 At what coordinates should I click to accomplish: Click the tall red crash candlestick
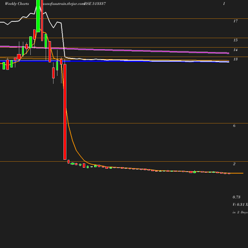(x=65, y=112)
